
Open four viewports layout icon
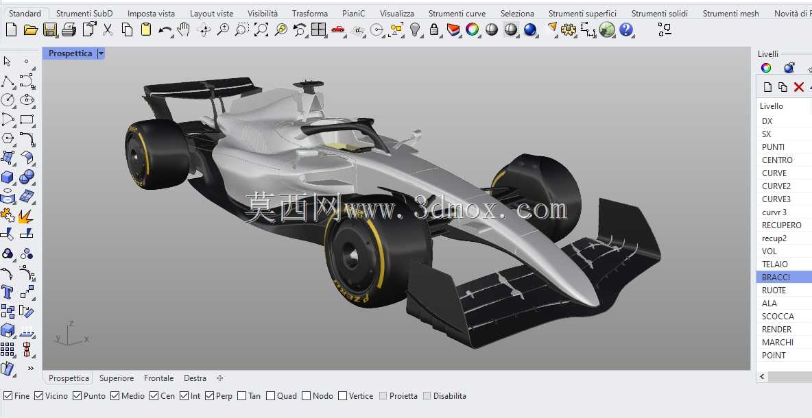[x=318, y=30]
